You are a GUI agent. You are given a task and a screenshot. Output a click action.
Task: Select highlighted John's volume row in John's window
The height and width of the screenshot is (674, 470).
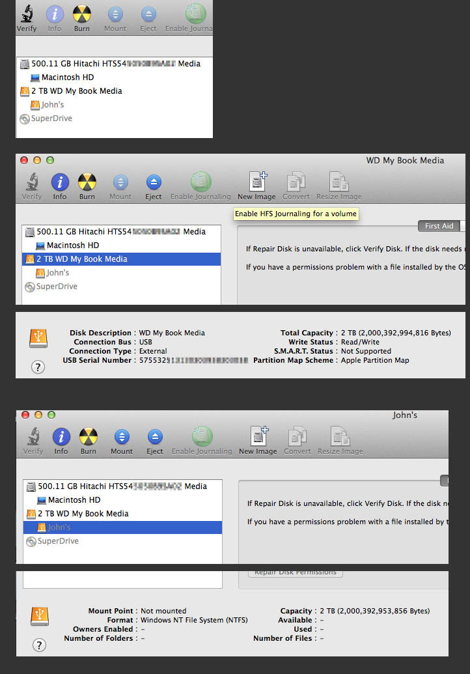(122, 527)
